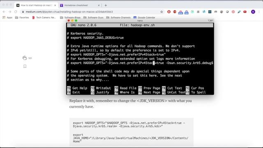Viewport: 263px width, 148px height.
Task: Close the Homebrew cheatsheet tab
Action: [99, 5]
